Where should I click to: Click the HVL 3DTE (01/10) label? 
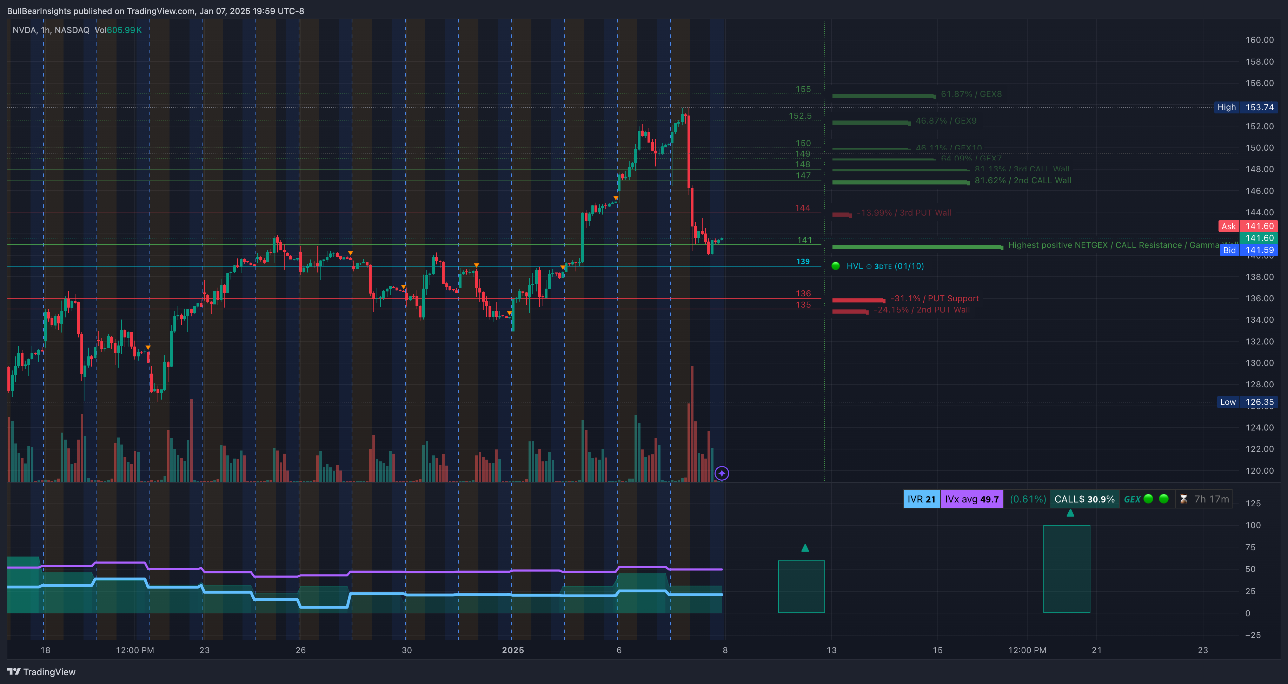coord(885,266)
